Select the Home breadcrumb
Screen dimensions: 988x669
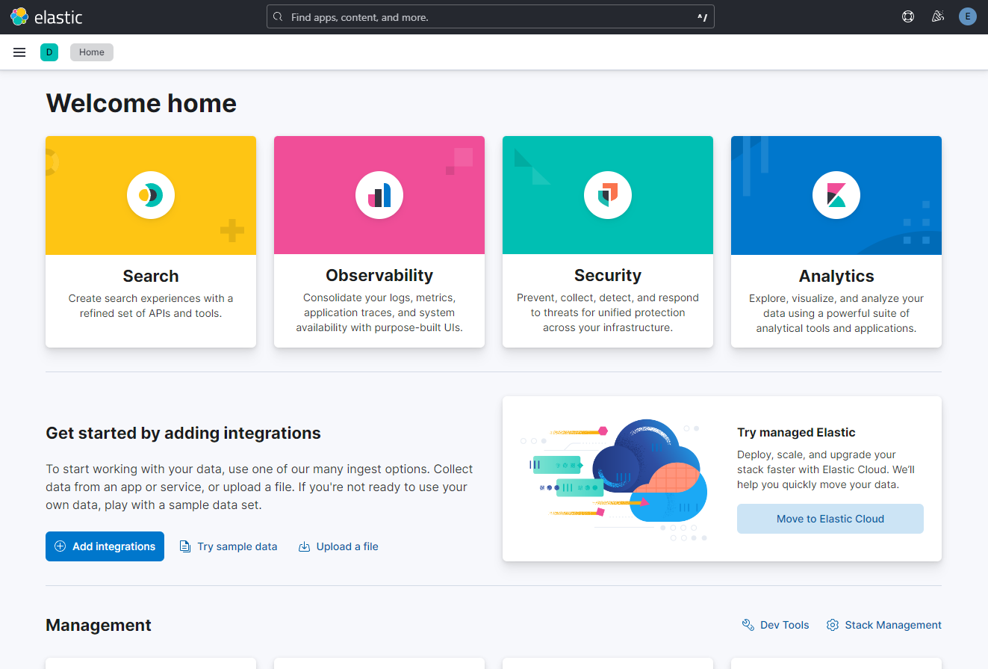click(x=92, y=52)
